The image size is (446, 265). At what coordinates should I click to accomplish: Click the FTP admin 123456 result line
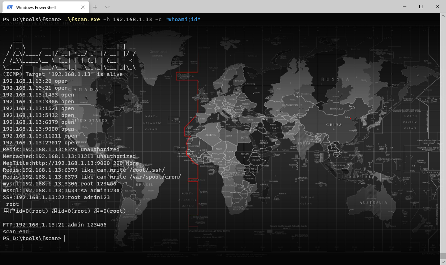click(x=55, y=225)
